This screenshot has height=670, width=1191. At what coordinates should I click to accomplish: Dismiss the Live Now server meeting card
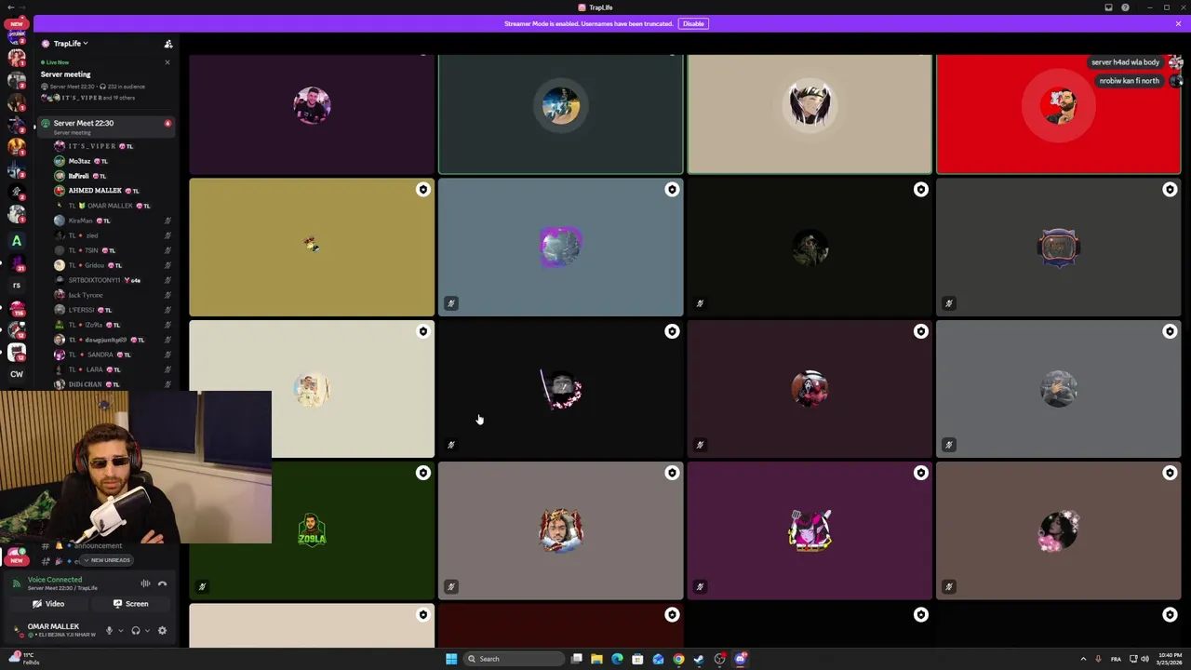click(167, 62)
